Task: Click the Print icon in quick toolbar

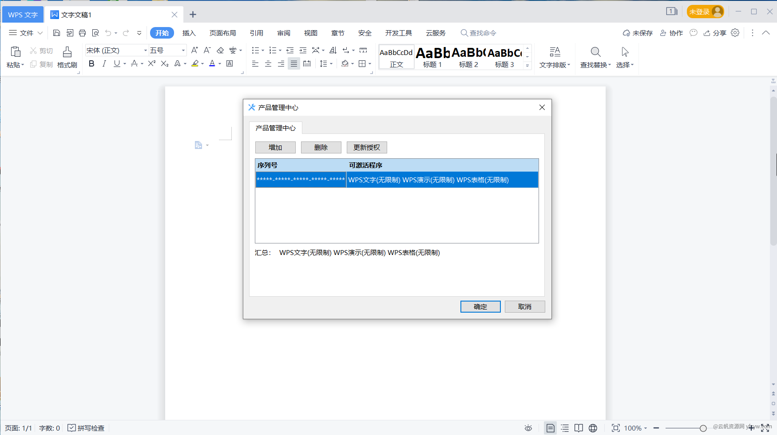Action: 82,33
